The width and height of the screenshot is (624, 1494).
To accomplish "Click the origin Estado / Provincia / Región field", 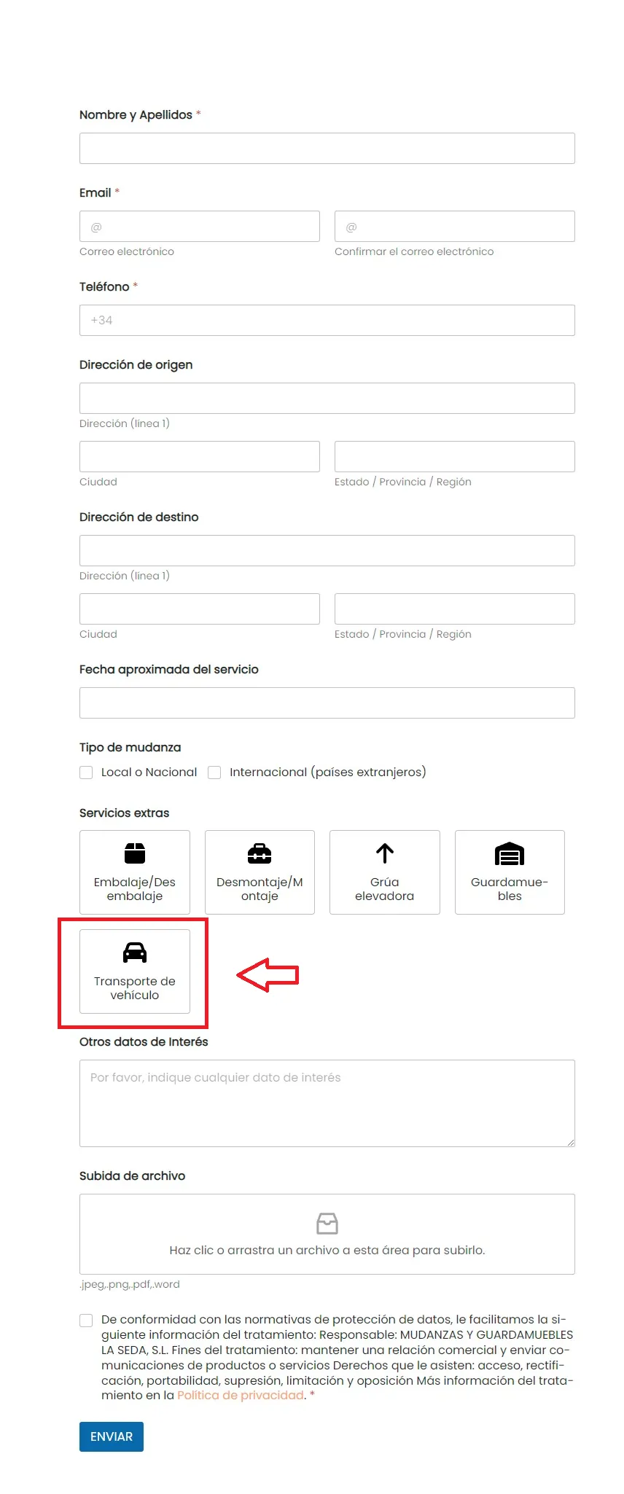I will click(455, 457).
